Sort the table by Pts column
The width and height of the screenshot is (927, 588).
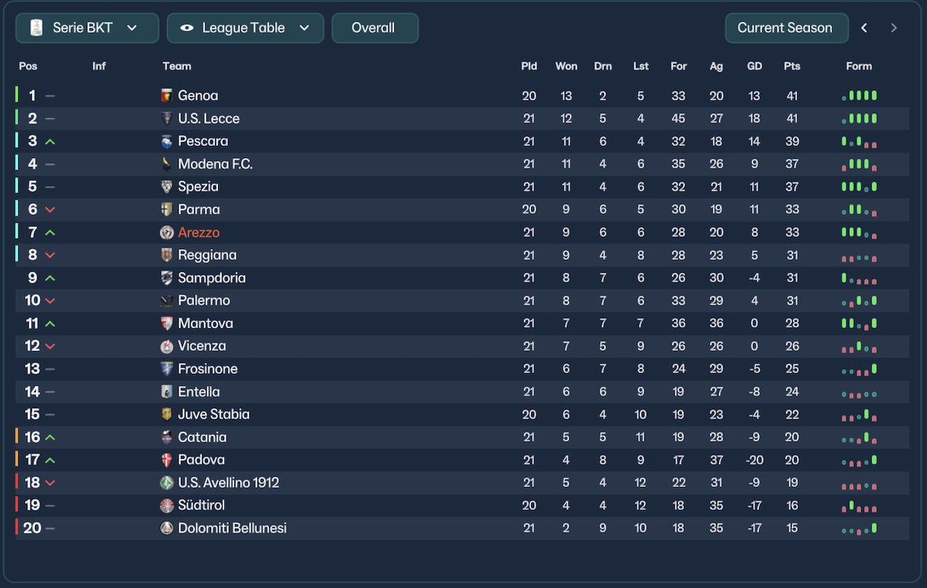click(792, 66)
